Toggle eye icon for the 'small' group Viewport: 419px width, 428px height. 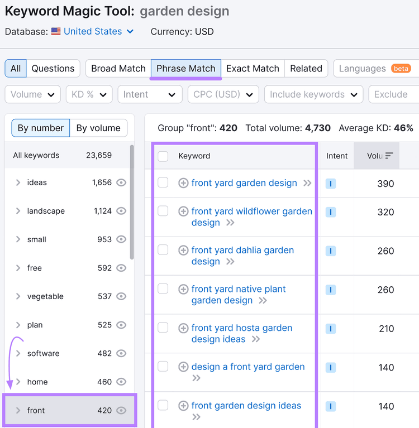coord(121,239)
